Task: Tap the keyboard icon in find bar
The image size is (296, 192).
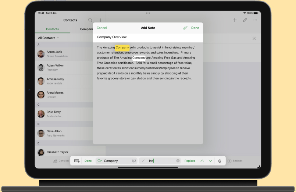Action: point(77,161)
